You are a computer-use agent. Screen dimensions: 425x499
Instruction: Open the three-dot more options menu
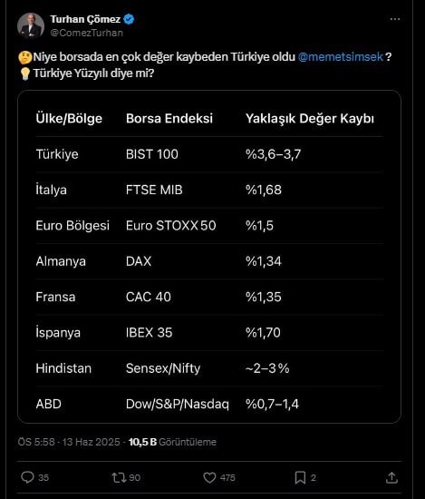[x=395, y=19]
